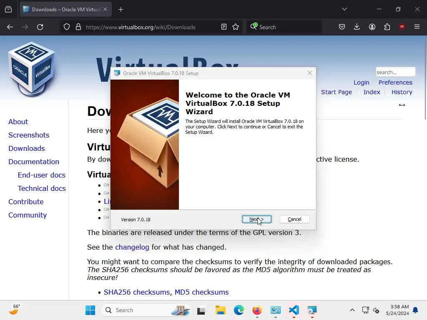Open the Documentation sidebar link
Viewport: 427px width, 320px height.
(33, 162)
